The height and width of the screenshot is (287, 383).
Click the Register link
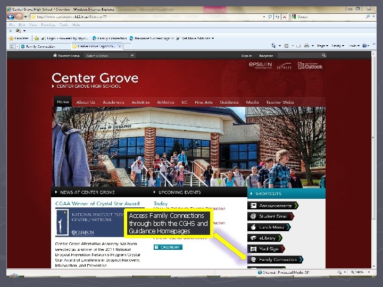pos(266,56)
